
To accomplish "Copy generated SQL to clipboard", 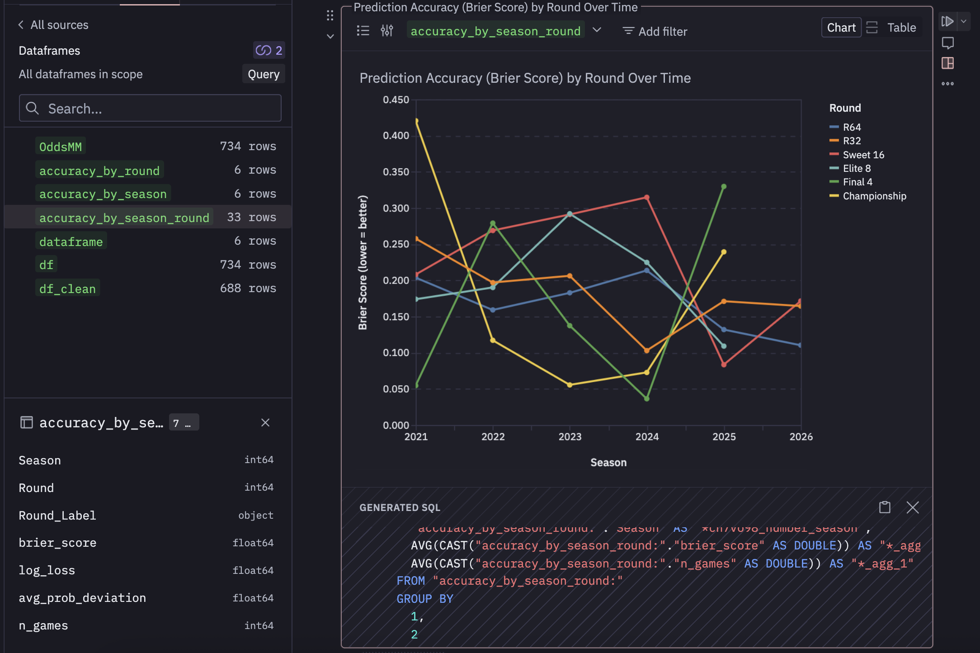I will coord(885,507).
